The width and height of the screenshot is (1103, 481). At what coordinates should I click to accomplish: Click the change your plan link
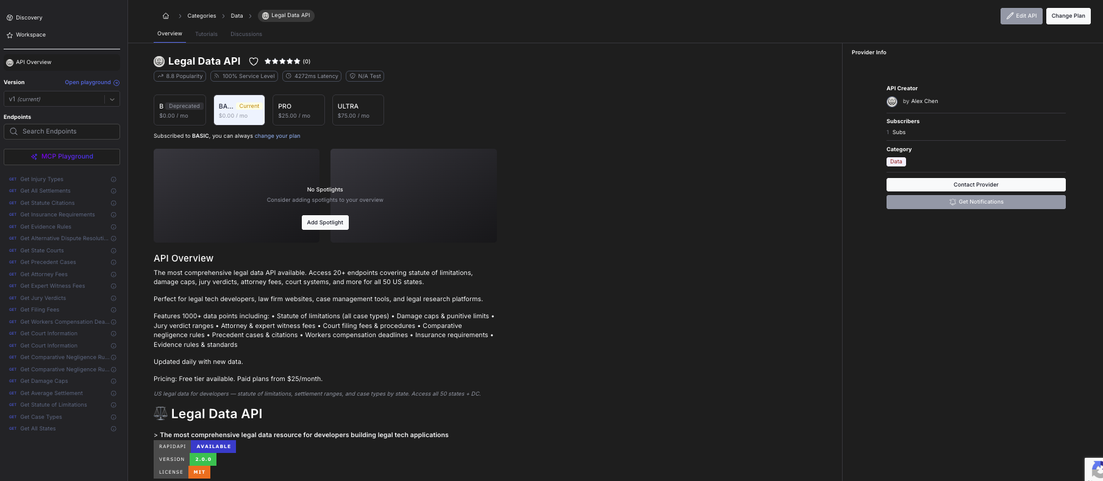(x=277, y=136)
